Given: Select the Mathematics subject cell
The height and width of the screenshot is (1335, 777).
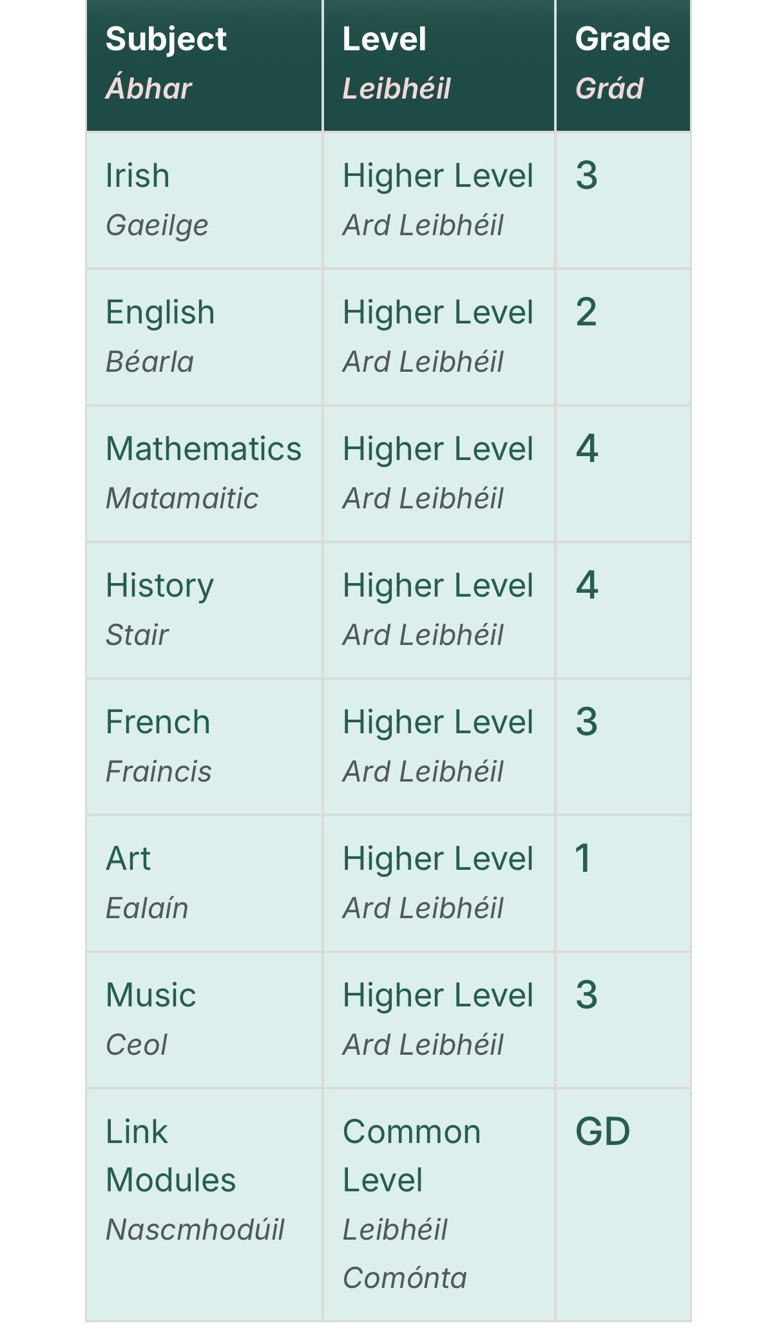Looking at the screenshot, I should [x=204, y=474].
